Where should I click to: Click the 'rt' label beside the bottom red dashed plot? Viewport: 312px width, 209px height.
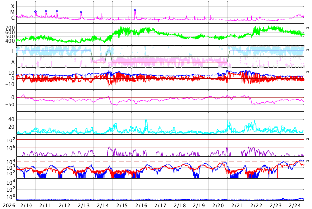(307, 161)
